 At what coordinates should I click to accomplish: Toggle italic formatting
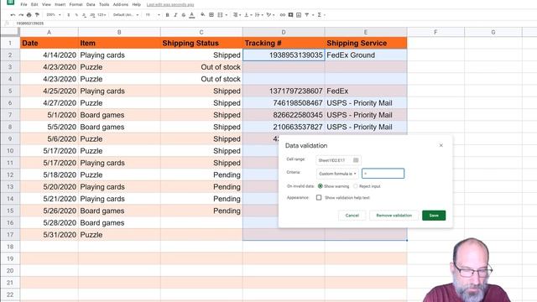tap(175, 15)
